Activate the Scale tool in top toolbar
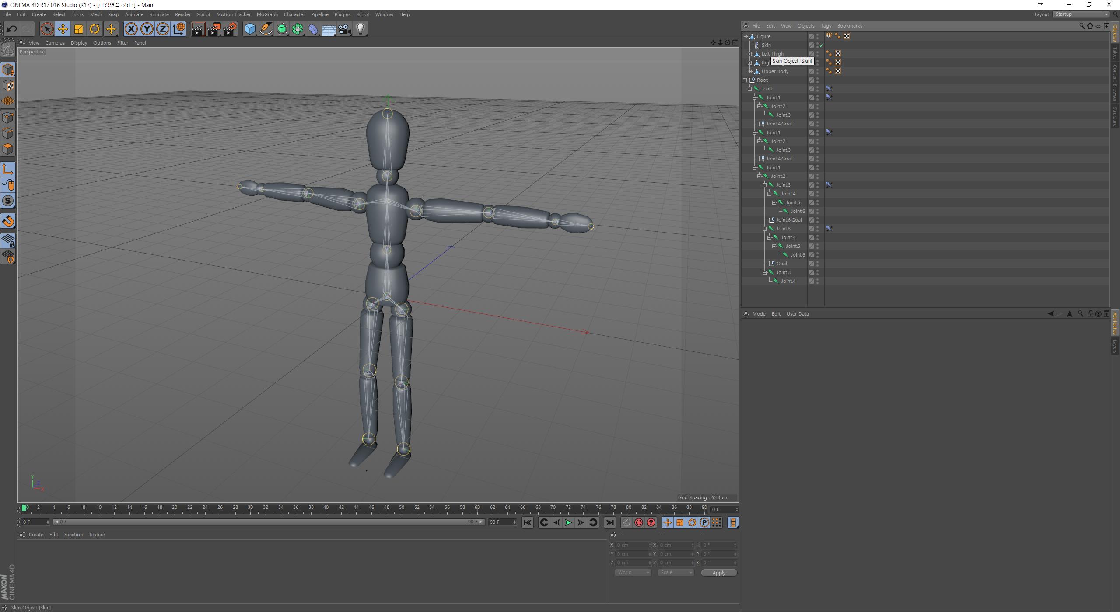The image size is (1120, 612). pyautogui.click(x=79, y=29)
